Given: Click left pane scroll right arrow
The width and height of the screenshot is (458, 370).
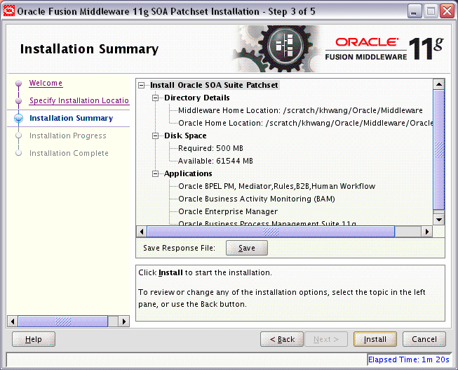Looking at the screenshot, I should tap(124, 322).
